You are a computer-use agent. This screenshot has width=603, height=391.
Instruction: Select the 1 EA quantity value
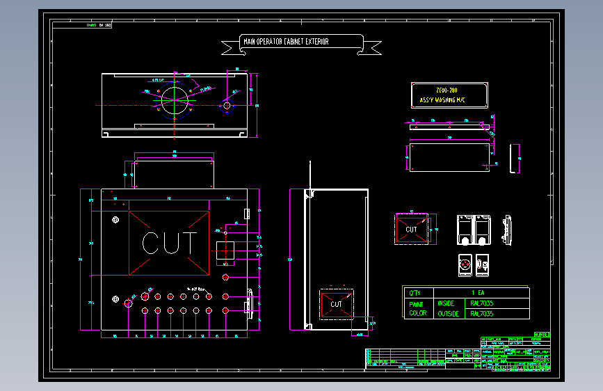[x=478, y=293]
